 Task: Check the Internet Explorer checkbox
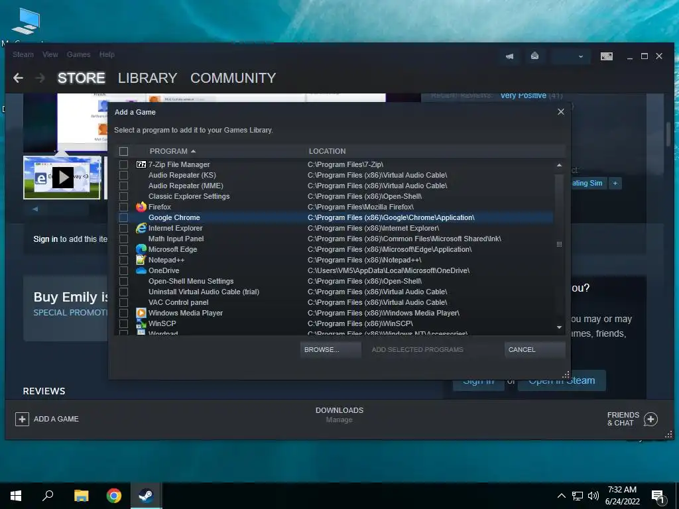tap(123, 228)
